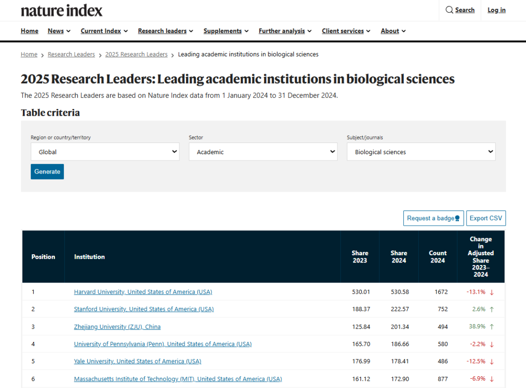
Task: Click MIT's Count 2024 value 877
Action: click(x=443, y=379)
